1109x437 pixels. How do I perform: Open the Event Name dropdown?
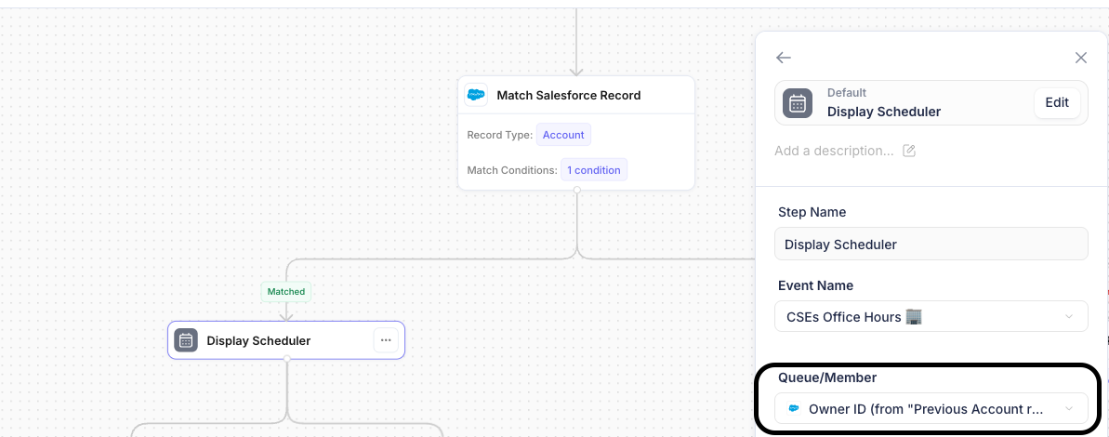931,316
